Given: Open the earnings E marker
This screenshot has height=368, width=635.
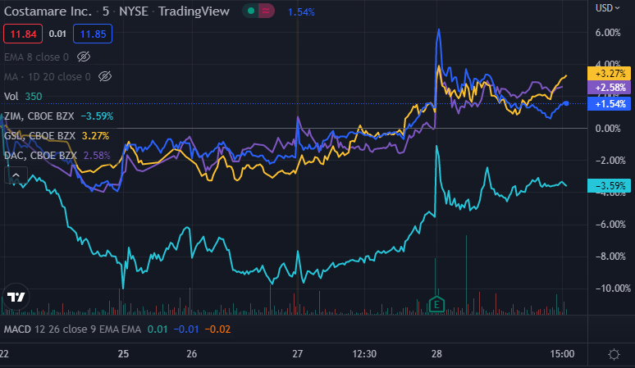Looking at the screenshot, I should [436, 304].
